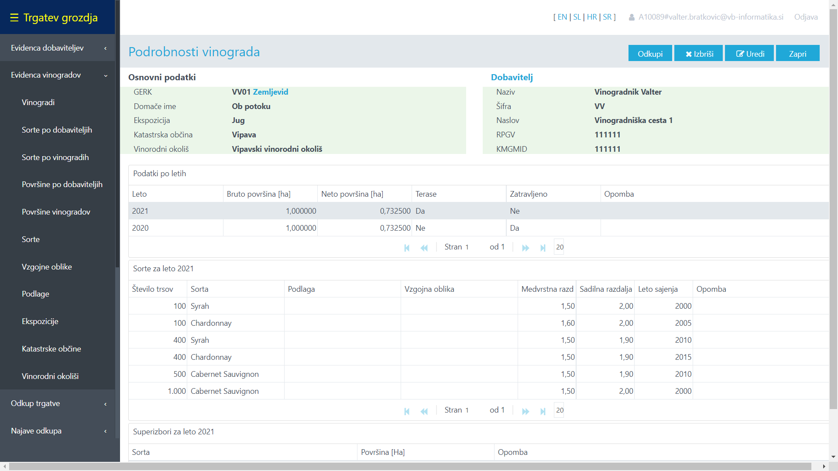Viewport: 838px width, 471px height.
Task: Collapse Evidenca vinogradov menu chevron
Action: click(x=106, y=75)
